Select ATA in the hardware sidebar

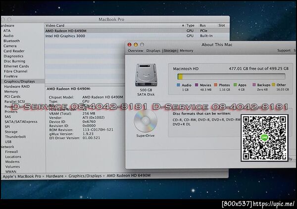coord(7,31)
